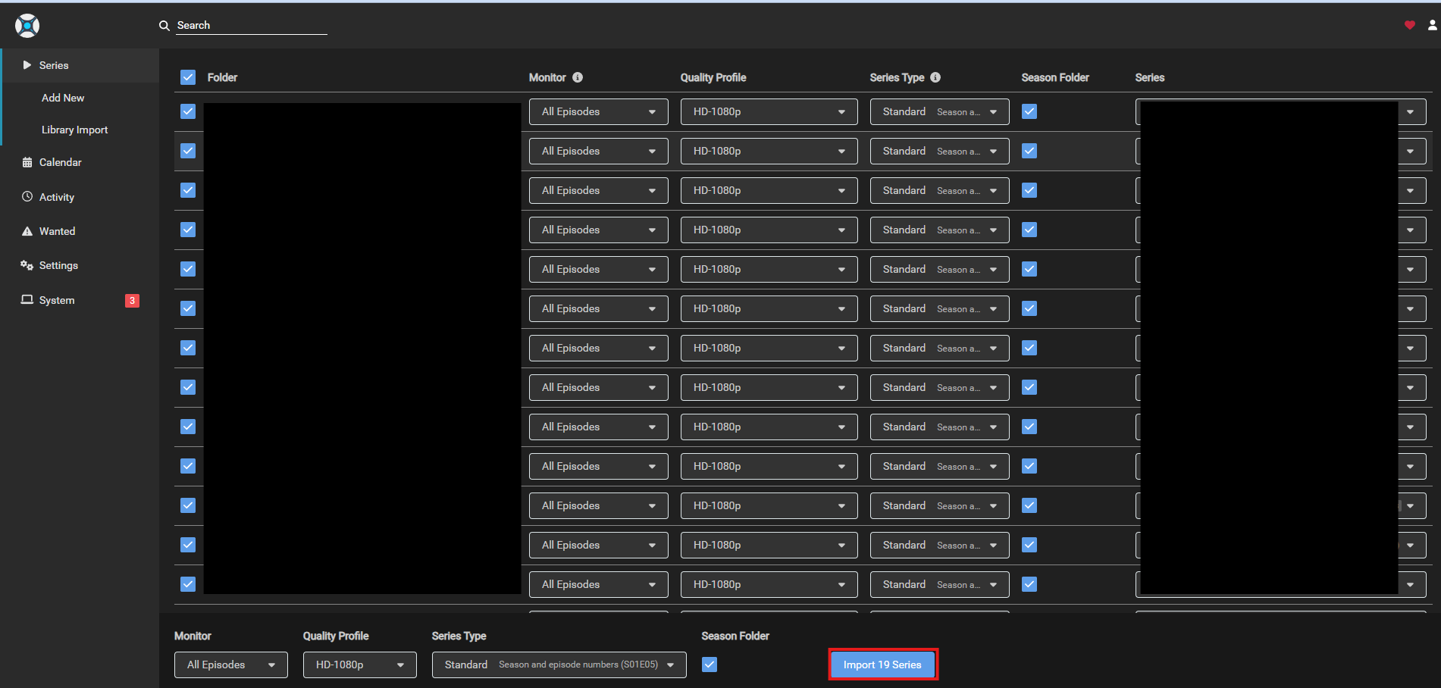The height and width of the screenshot is (688, 1441).
Task: Toggle the select-all checkbox beside Folder
Action: 188,77
